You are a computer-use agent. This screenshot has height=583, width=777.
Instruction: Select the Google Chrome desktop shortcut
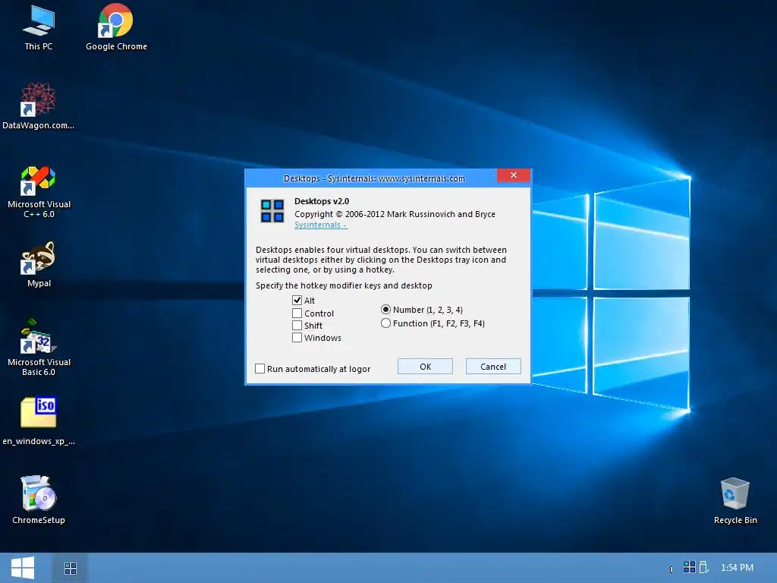pyautogui.click(x=116, y=27)
